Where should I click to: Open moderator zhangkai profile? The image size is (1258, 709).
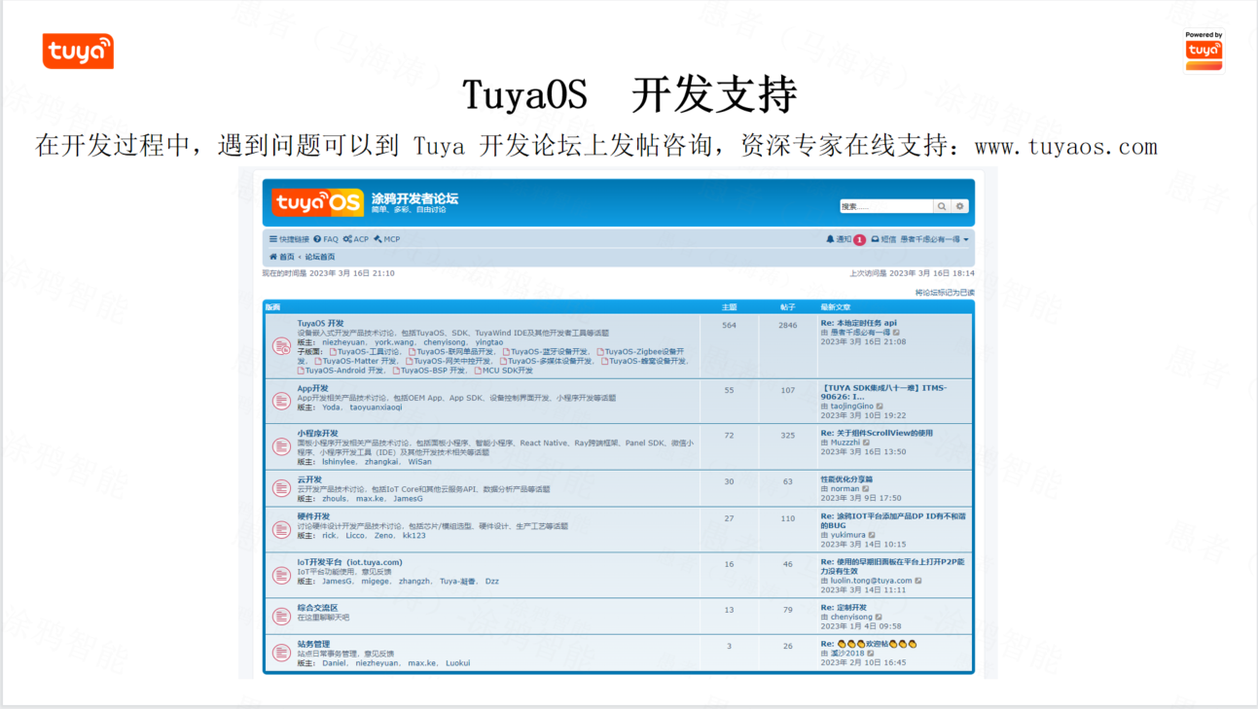(381, 462)
